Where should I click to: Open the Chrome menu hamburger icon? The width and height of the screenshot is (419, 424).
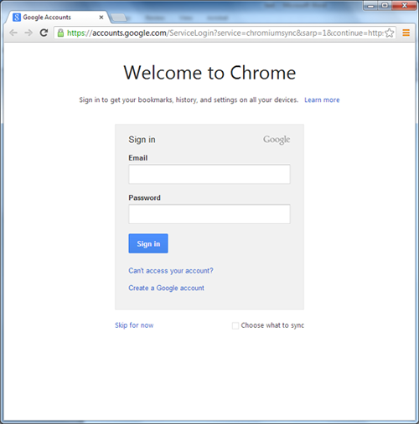click(x=406, y=33)
